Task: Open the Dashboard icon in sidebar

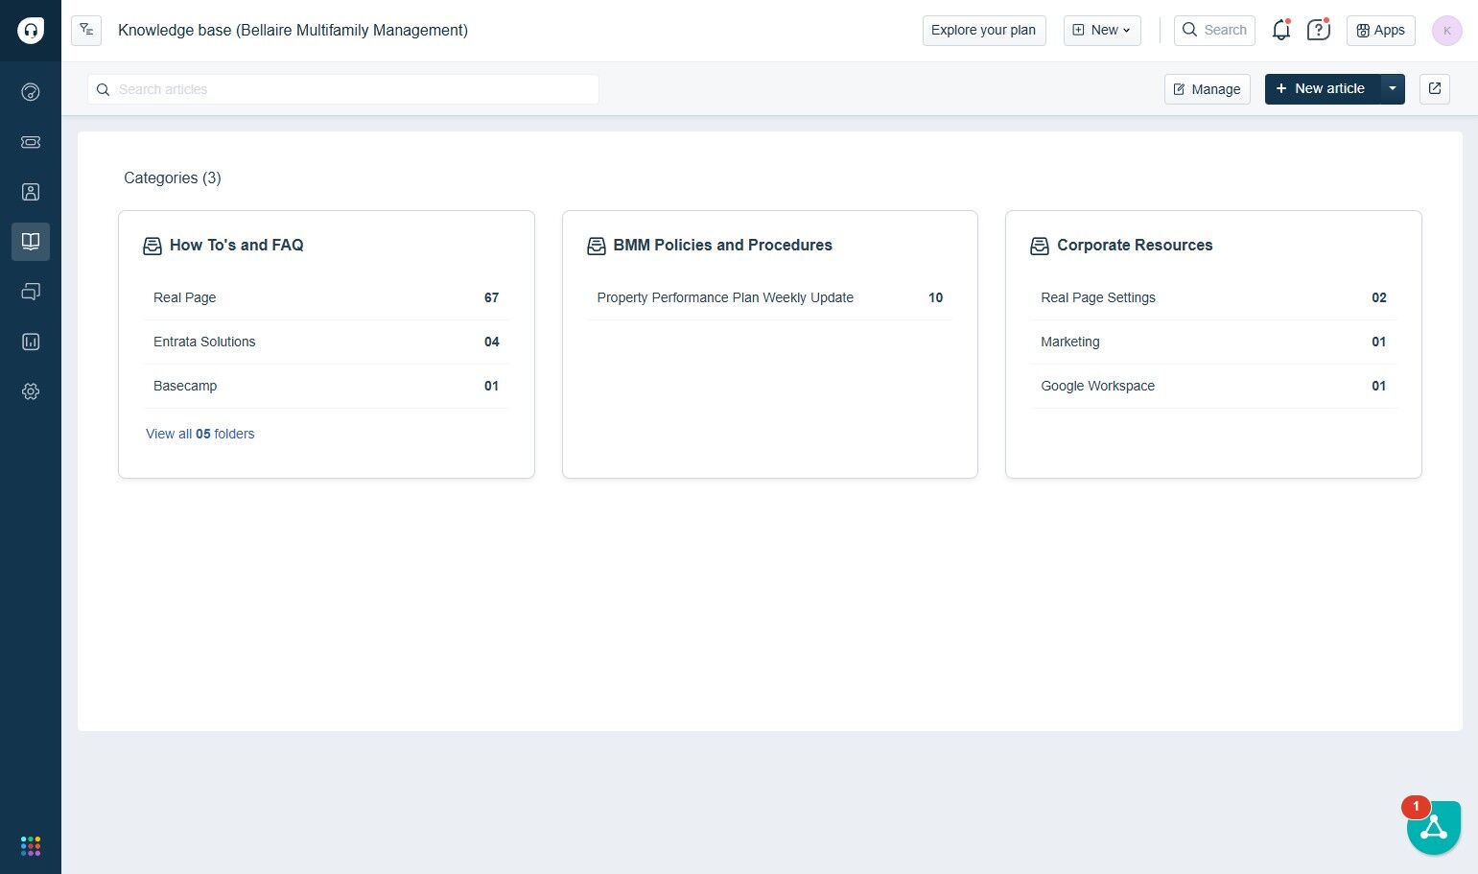Action: click(x=31, y=92)
